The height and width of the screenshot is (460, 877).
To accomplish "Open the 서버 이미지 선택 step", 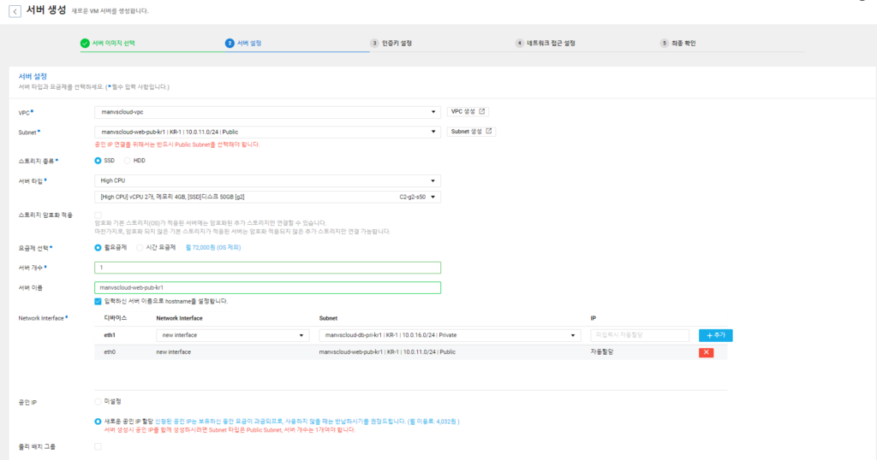I will (114, 43).
